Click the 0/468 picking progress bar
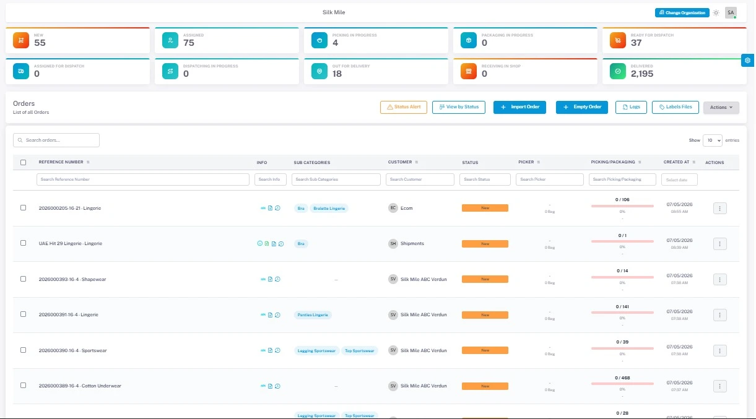This screenshot has height=419, width=756. 622,384
